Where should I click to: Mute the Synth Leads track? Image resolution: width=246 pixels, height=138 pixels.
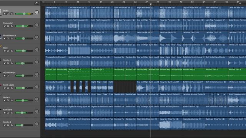click(x=5, y=88)
